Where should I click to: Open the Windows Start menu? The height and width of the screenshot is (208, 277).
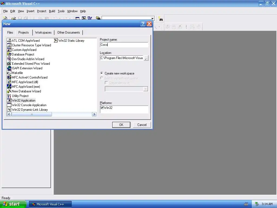[x=13, y=204]
